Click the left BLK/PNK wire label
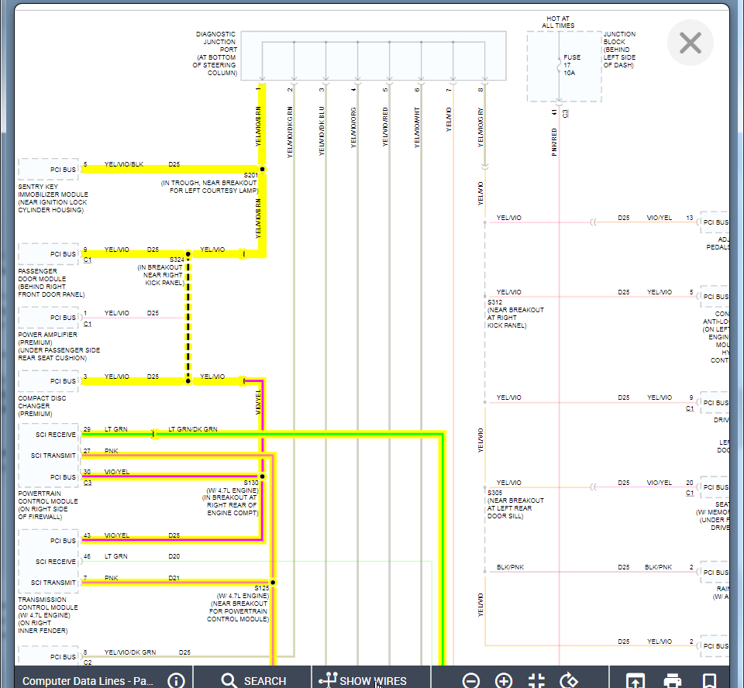Viewport: 744px width, 688px height. pos(511,567)
